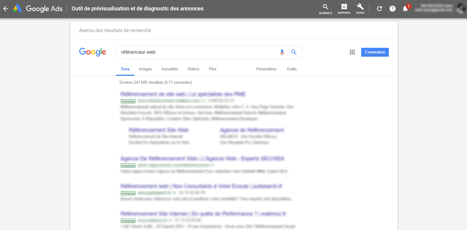Click the refresh icon in header

tap(379, 9)
